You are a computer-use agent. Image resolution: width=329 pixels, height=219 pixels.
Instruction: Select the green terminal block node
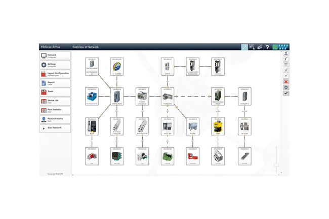click(x=168, y=156)
